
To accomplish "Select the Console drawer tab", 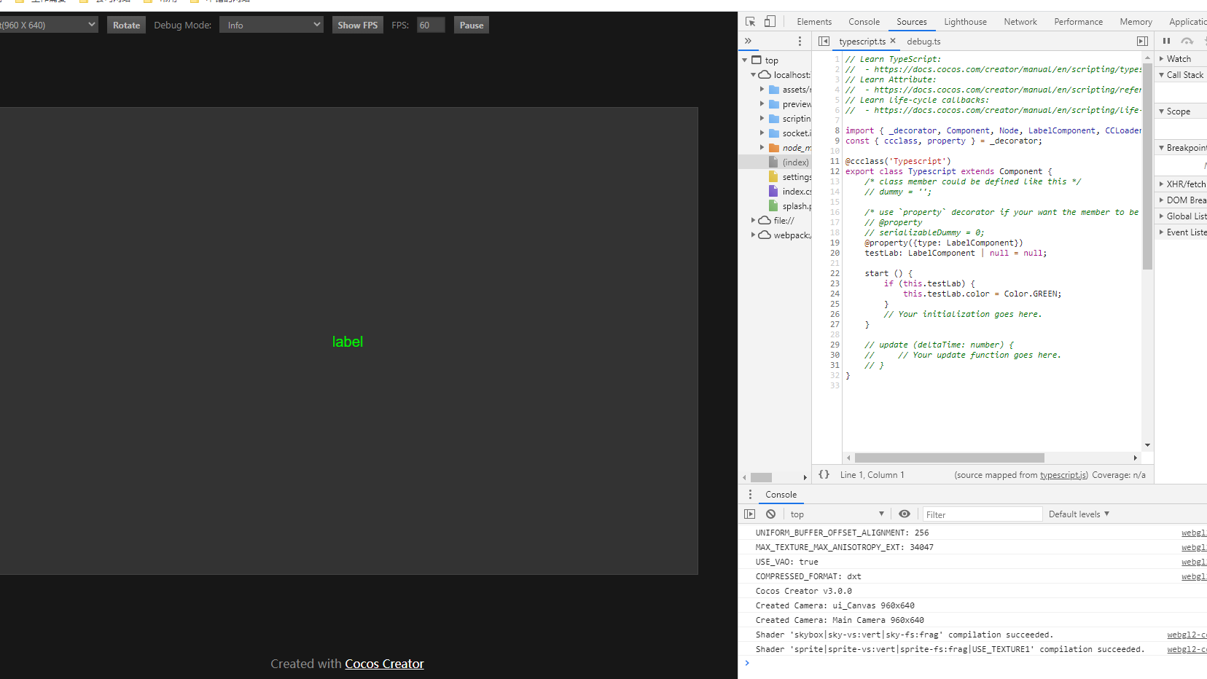I will [781, 495].
